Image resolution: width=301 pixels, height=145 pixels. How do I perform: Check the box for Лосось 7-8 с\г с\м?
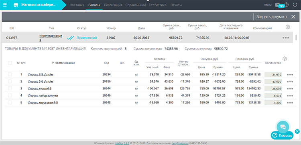coord(10,75)
